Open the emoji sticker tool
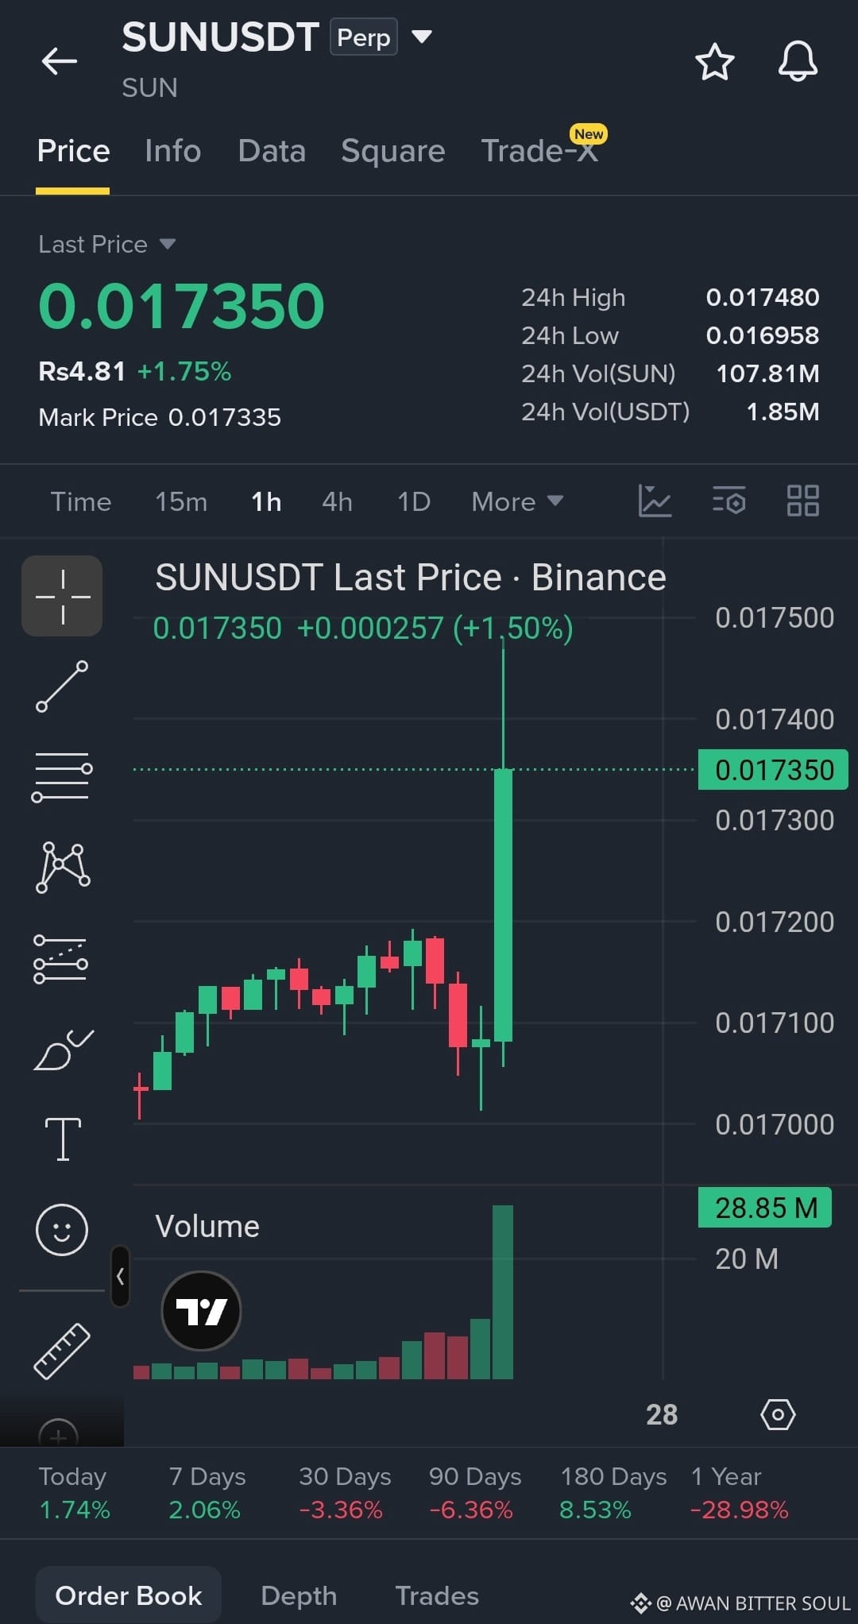Screen dimensions: 858x1624 [x=61, y=1230]
